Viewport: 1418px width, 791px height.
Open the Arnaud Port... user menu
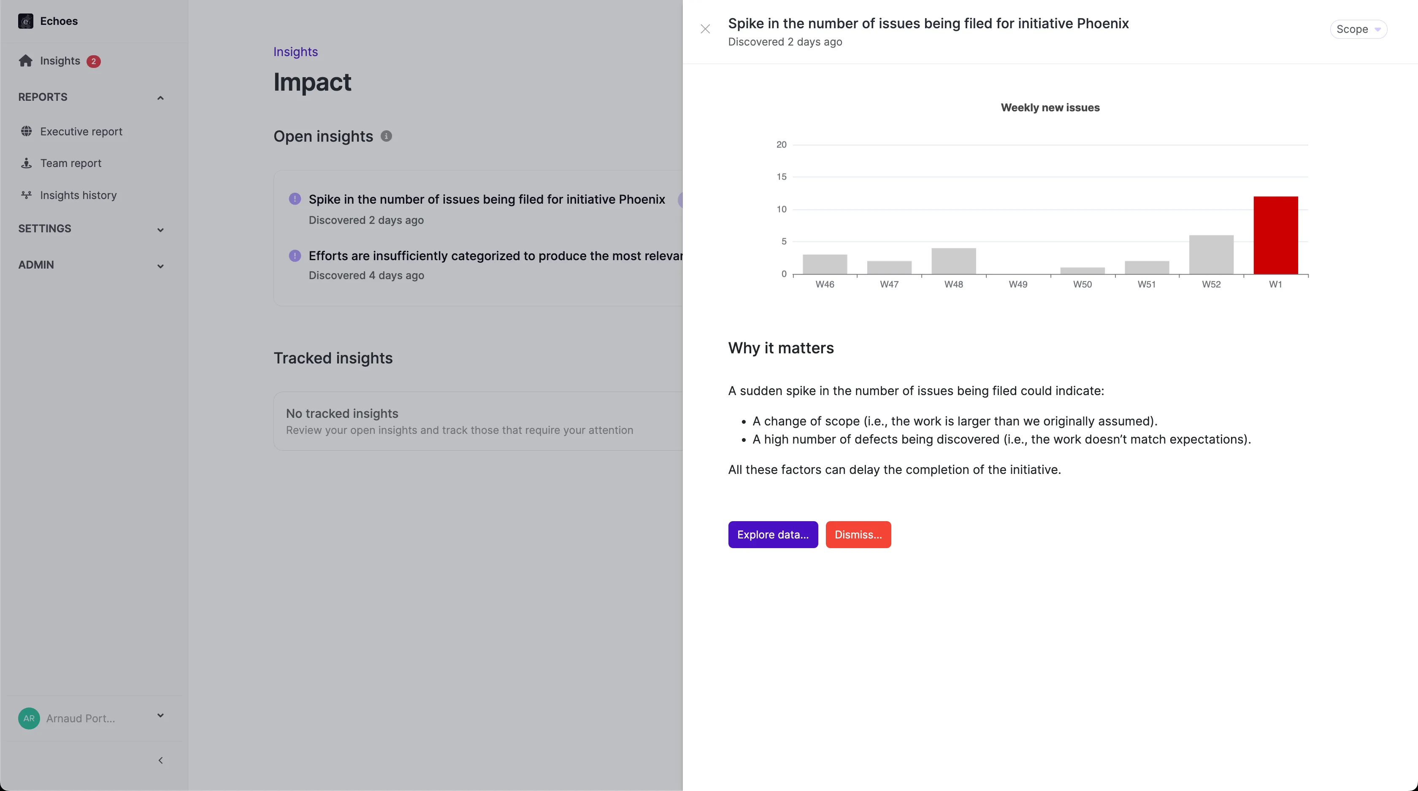pos(160,716)
